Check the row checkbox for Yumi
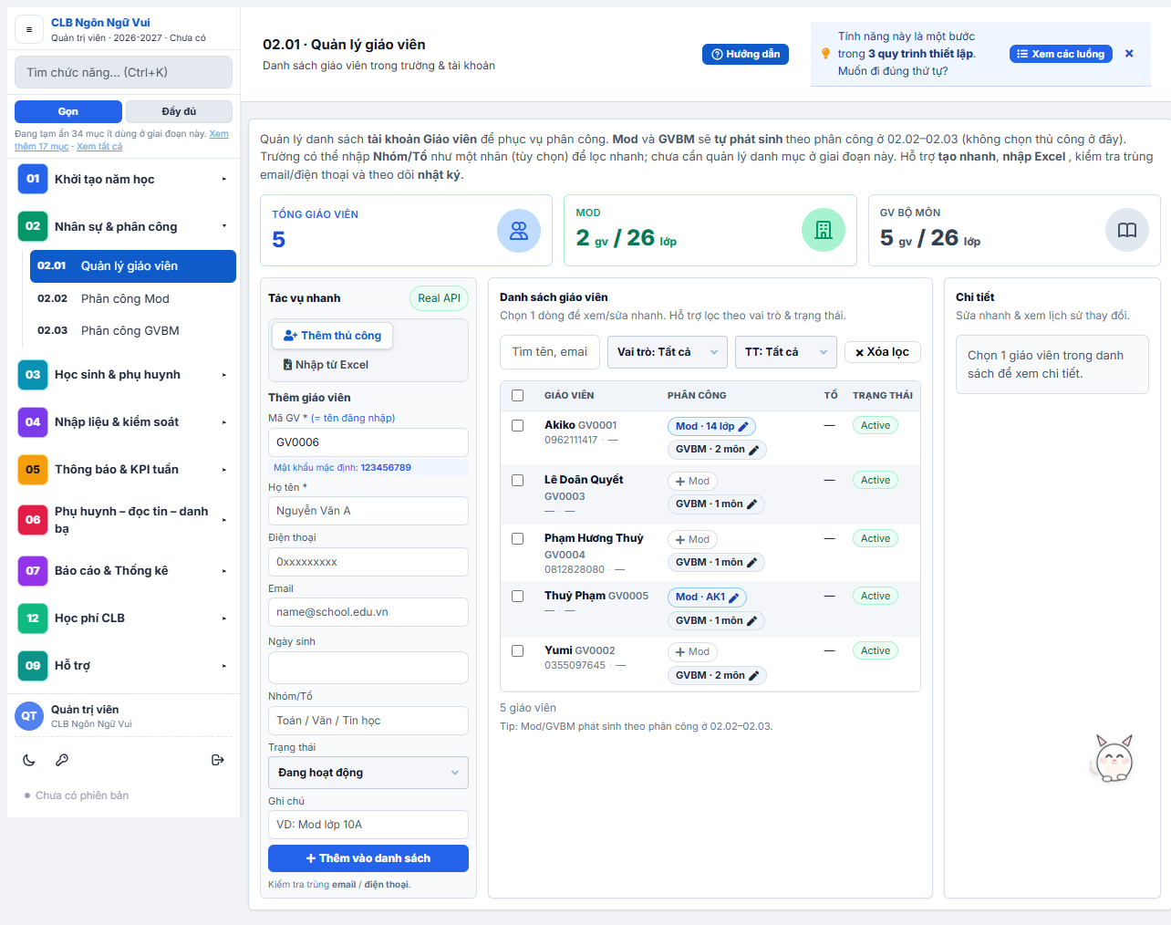The image size is (1171, 925). click(x=518, y=650)
